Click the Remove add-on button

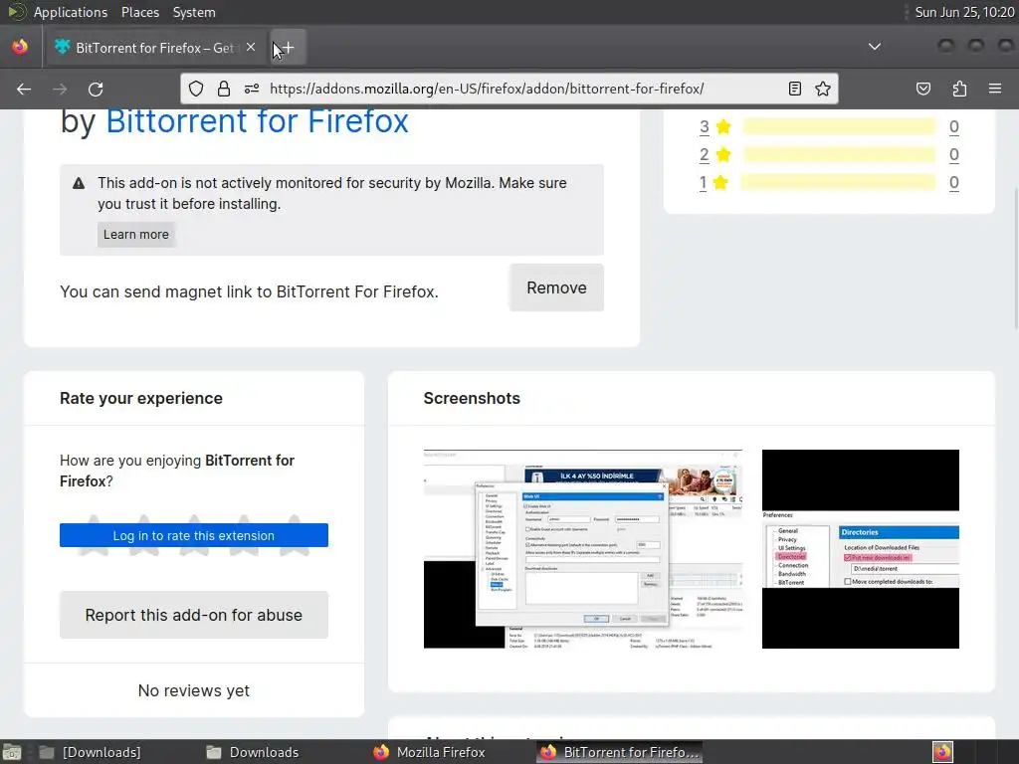[x=557, y=287]
